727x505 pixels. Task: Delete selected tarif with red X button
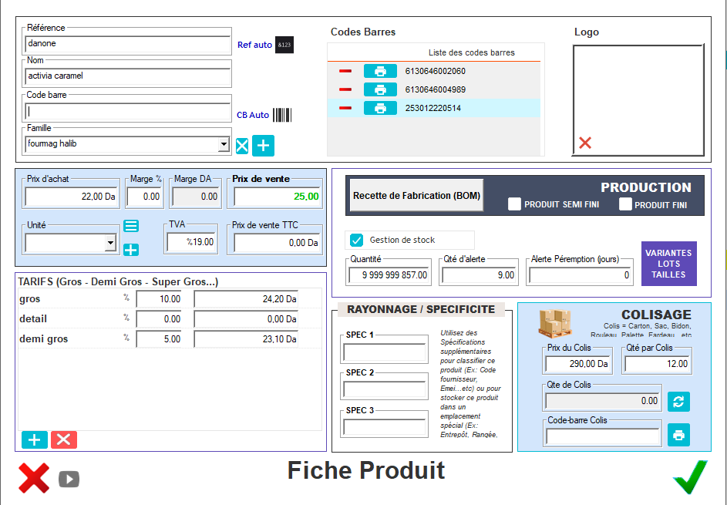point(64,439)
